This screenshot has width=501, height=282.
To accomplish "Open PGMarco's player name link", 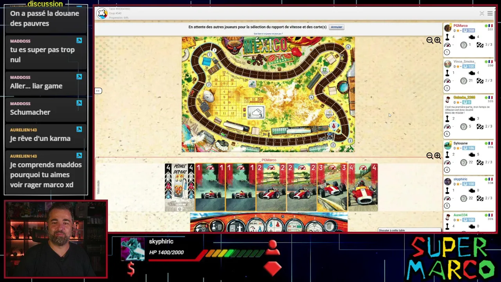I will point(461,26).
